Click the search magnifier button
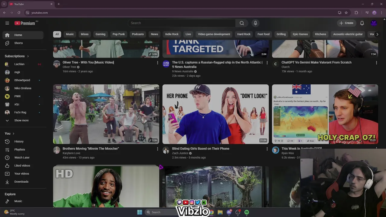 (x=242, y=23)
